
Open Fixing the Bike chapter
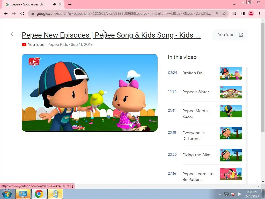pyautogui.click(x=196, y=155)
